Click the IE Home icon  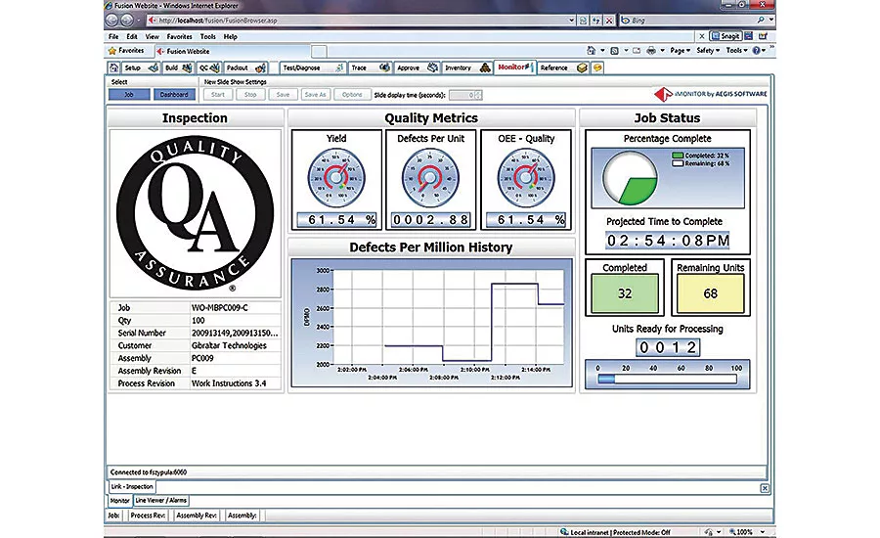(591, 51)
